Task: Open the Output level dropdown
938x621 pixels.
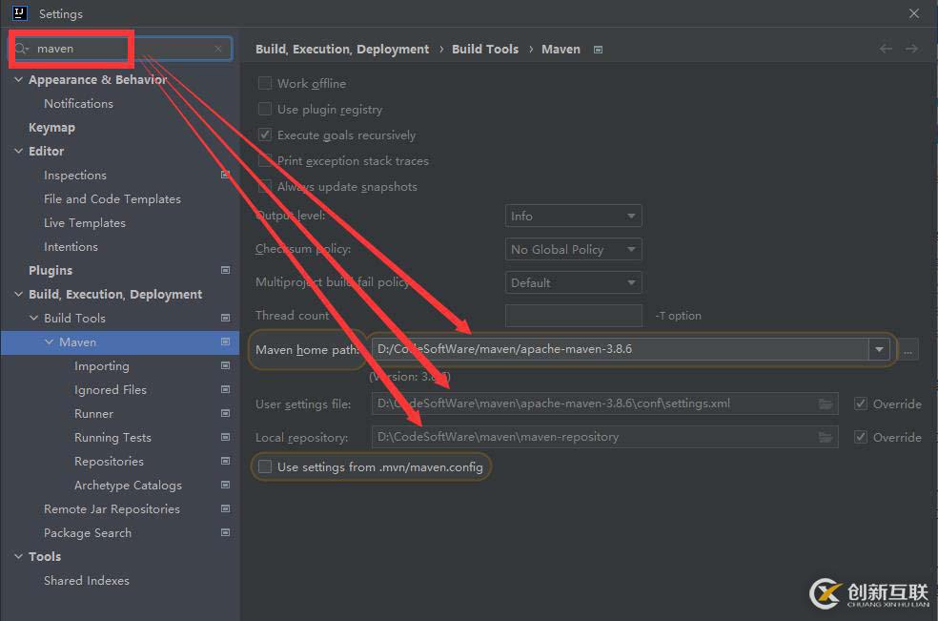Action: pyautogui.click(x=573, y=217)
